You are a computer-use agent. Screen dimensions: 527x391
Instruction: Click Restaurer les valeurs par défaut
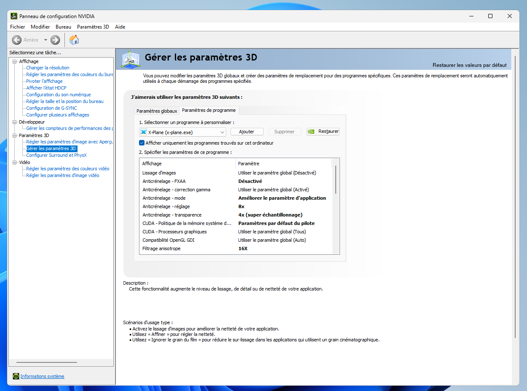(x=469, y=65)
